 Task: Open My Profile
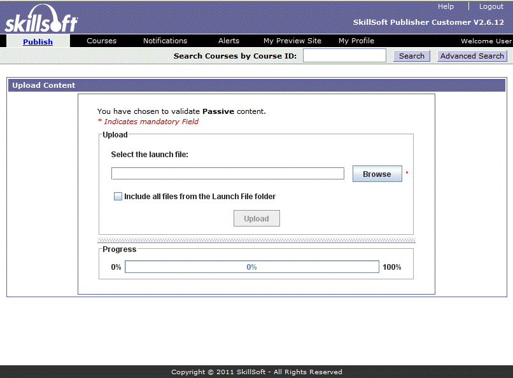tap(356, 41)
